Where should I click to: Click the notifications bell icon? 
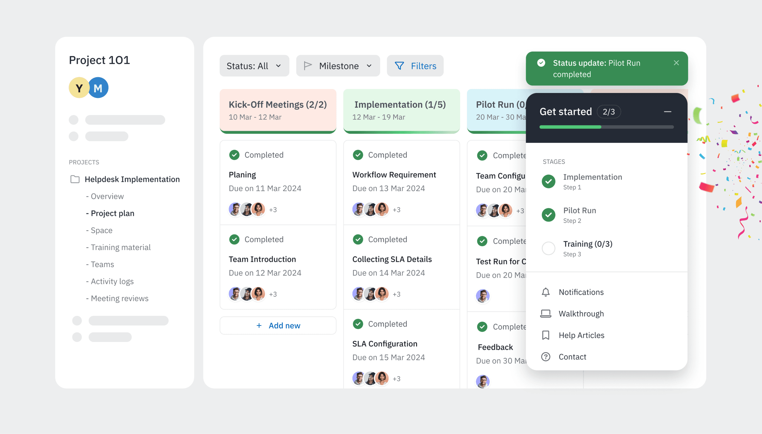pos(546,292)
